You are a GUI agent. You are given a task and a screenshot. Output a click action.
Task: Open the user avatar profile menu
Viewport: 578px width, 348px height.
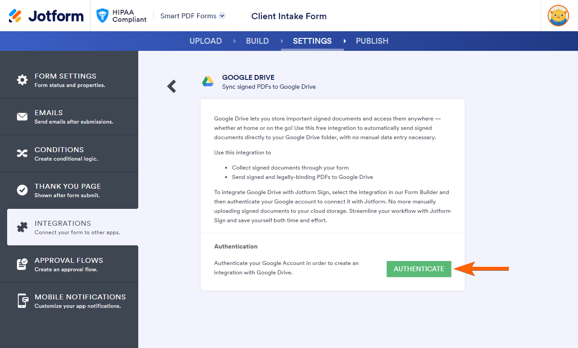[558, 16]
